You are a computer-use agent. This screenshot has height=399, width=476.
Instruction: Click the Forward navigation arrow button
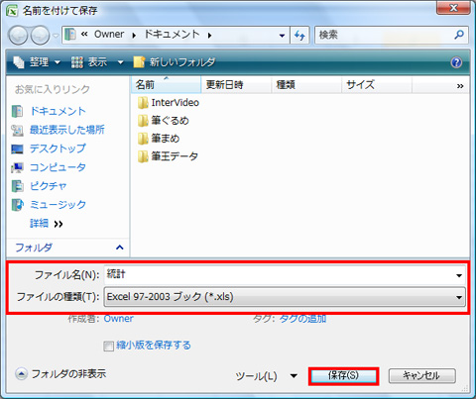[x=40, y=35]
